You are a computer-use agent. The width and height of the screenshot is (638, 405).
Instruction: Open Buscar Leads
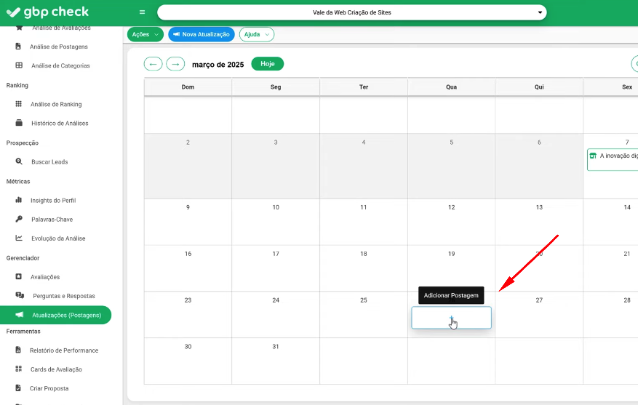(x=49, y=162)
